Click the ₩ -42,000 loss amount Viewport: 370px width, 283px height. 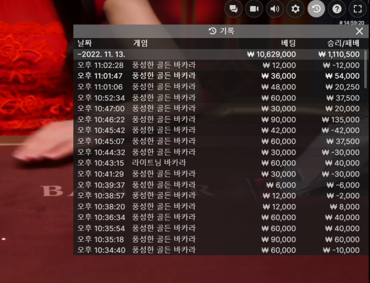pyautogui.click(x=340, y=130)
